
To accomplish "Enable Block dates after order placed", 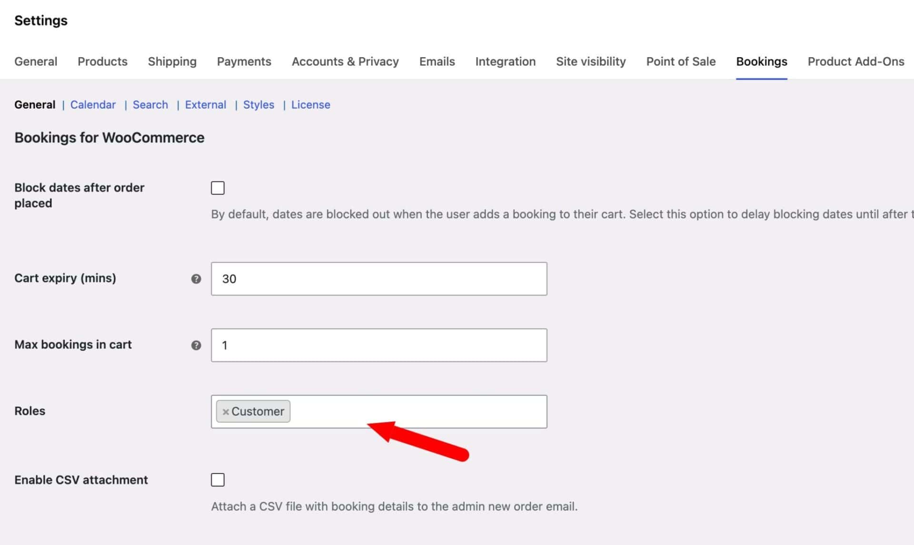I will (x=218, y=188).
